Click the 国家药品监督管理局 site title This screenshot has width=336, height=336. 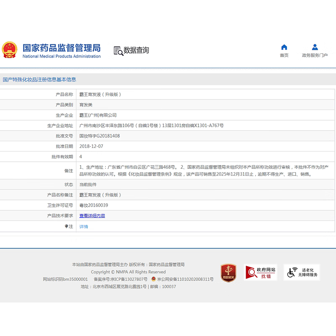[x=61, y=47]
